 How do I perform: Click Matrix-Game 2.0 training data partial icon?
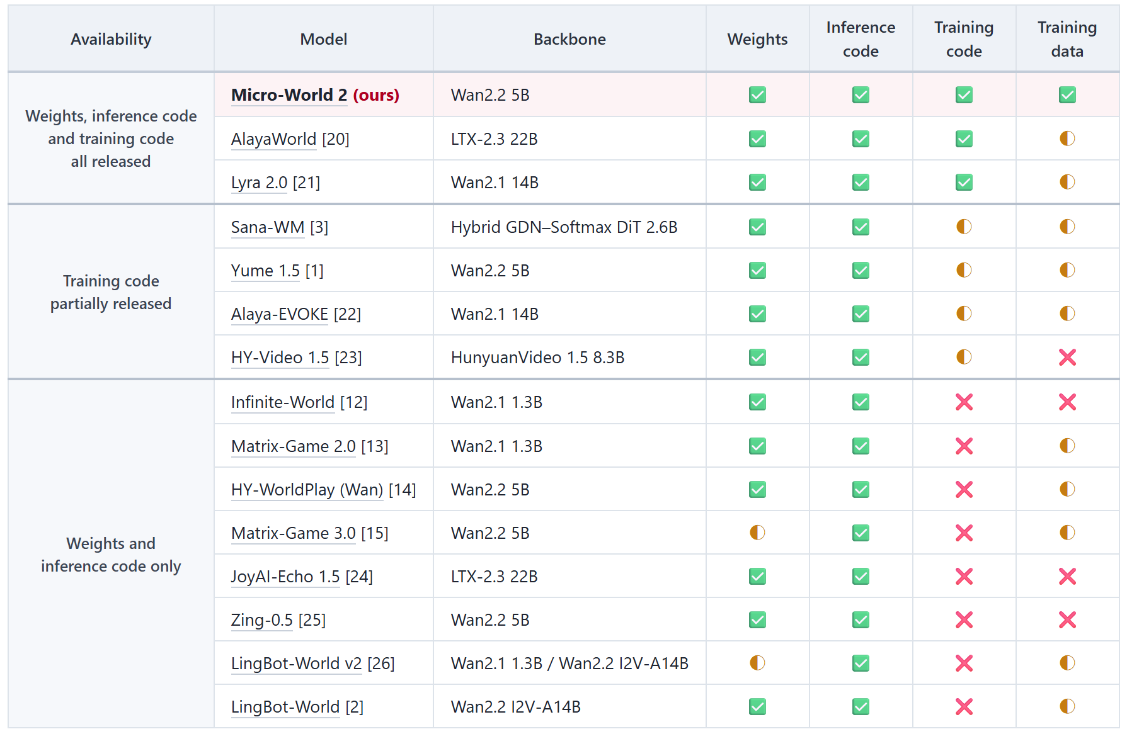click(1067, 446)
